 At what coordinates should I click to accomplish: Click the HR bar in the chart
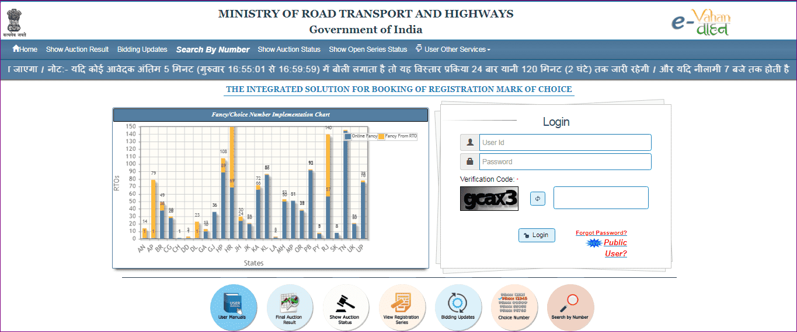(x=232, y=183)
